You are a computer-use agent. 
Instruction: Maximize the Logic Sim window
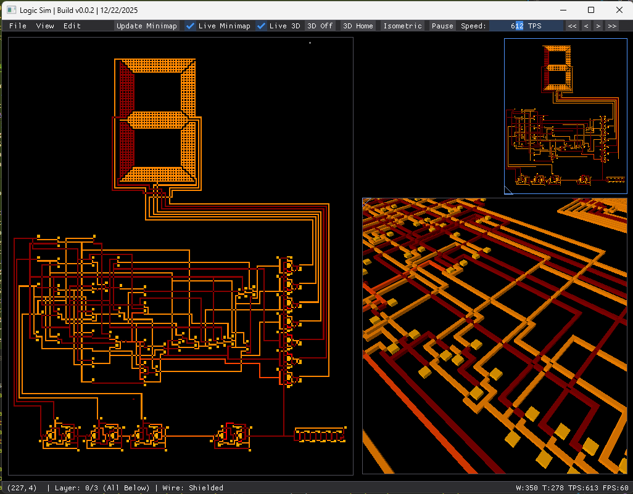coord(591,10)
